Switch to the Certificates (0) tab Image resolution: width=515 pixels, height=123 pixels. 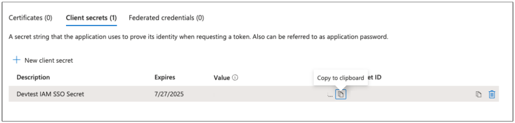[30, 18]
